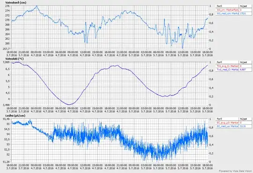The height and width of the screenshot is (173, 253).
Task: Click the 00:00:00 5.7.2016 label under Vatnshiti chart
Action: point(134,110)
